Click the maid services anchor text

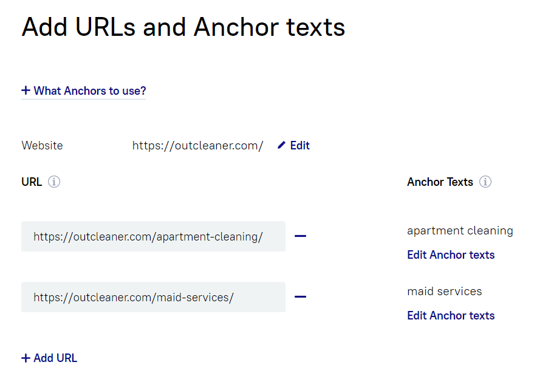445,292
